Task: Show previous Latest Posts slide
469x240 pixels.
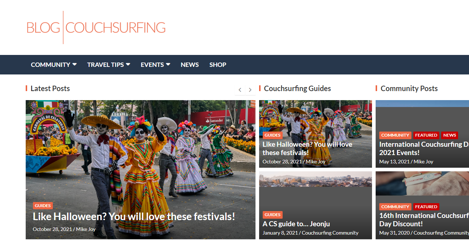Action: click(240, 90)
